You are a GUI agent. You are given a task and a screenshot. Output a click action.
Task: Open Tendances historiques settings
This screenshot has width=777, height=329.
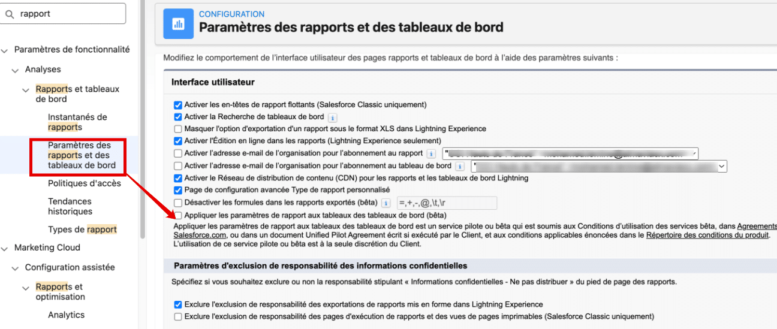[x=70, y=206]
